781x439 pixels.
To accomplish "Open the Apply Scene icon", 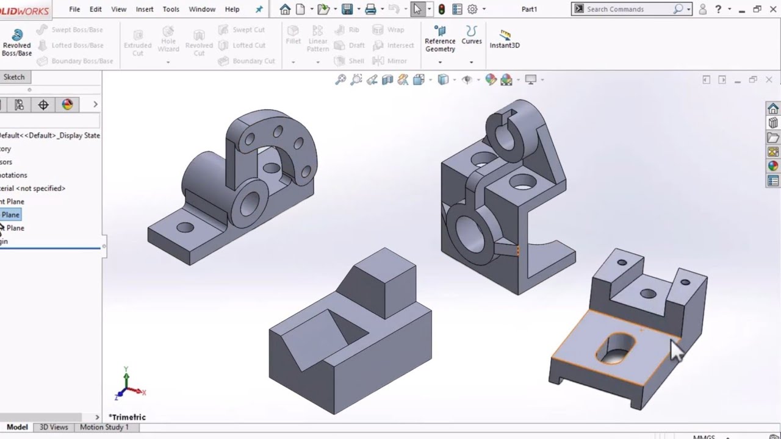I will [506, 80].
